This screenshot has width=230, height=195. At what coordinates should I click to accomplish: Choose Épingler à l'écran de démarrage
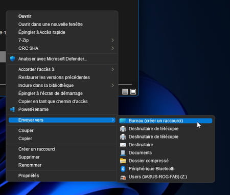pos(62,93)
